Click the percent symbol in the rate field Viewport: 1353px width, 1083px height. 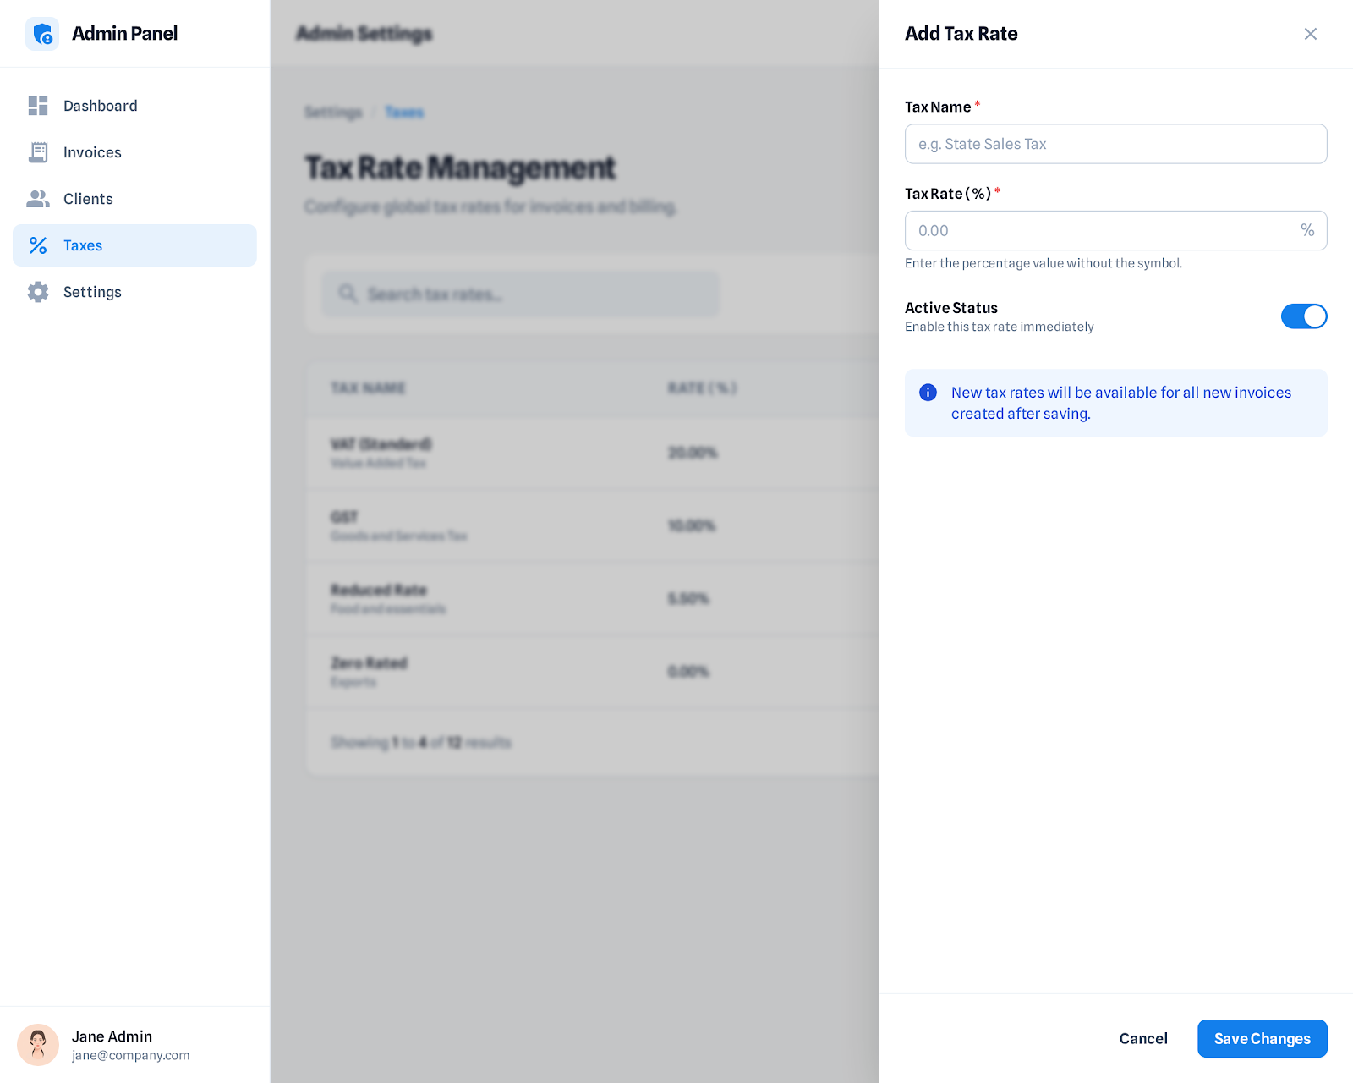(1306, 230)
